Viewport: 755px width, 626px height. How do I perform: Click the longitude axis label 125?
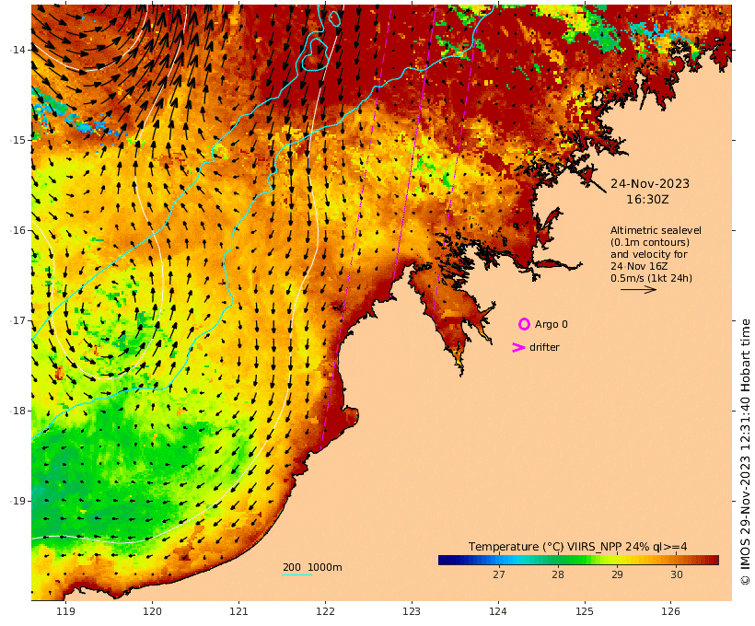pyautogui.click(x=585, y=611)
